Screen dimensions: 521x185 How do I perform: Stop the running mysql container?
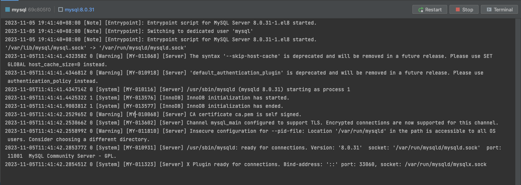464,9
